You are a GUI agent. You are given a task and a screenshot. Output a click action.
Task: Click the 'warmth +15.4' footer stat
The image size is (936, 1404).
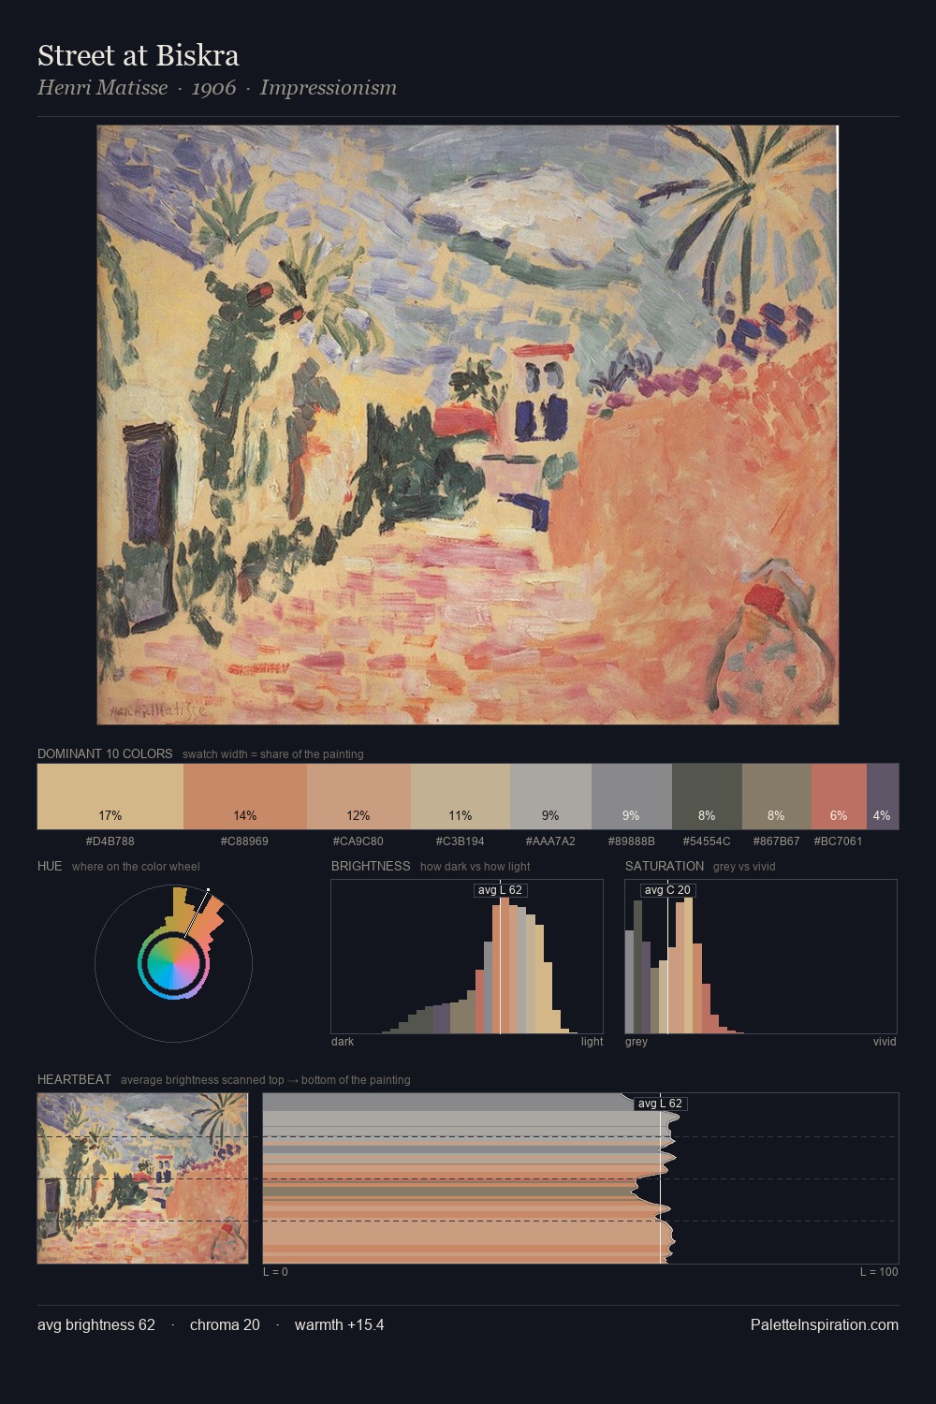pos(340,1324)
